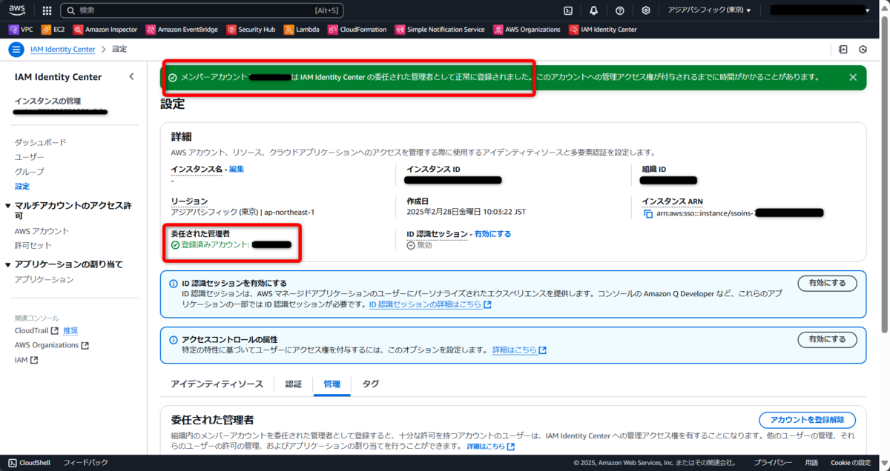Image resolution: width=890 pixels, height=471 pixels.
Task: Click Enable link for ID-aware session
Action: tap(492, 233)
